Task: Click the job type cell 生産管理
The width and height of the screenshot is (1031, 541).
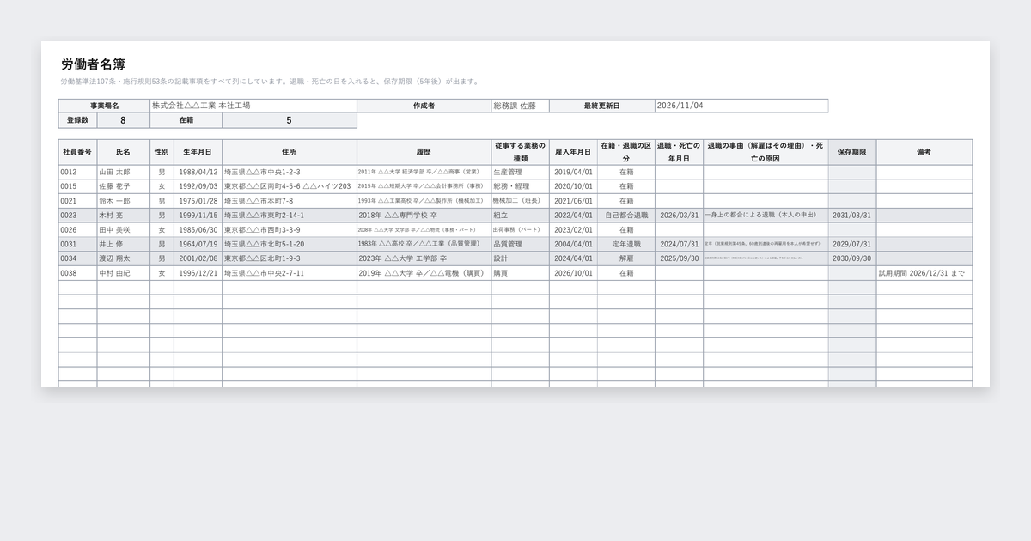Action: (x=520, y=172)
